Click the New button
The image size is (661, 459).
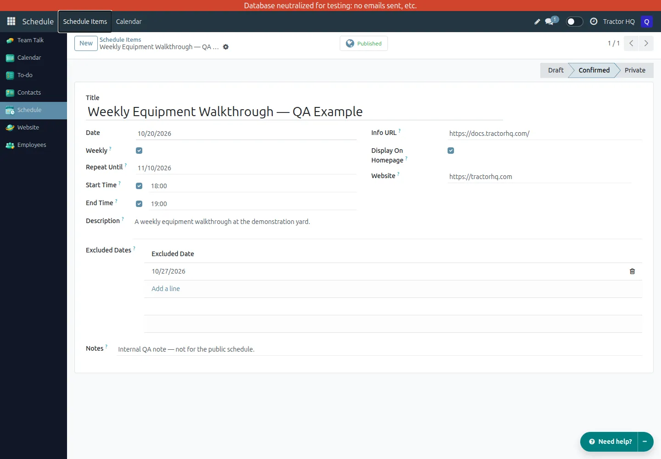86,43
